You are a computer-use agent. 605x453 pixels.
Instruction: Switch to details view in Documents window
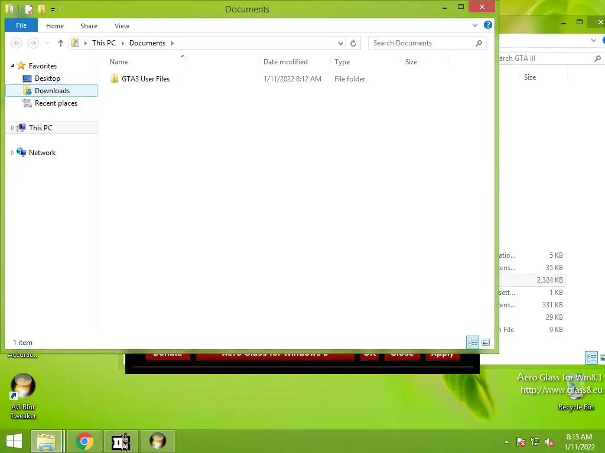pyautogui.click(x=473, y=342)
